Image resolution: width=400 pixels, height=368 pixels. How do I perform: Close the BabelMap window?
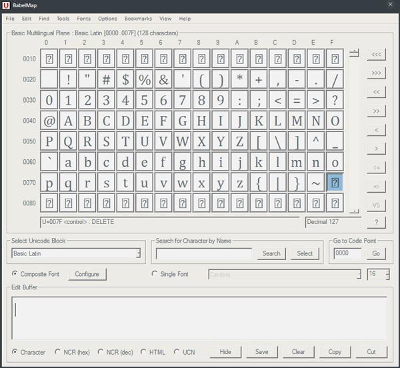pos(390,5)
